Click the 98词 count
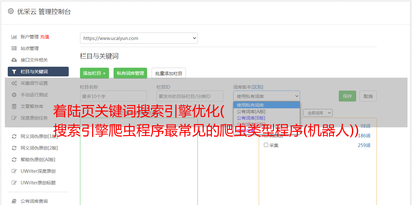The image size is (412, 205). (365, 126)
